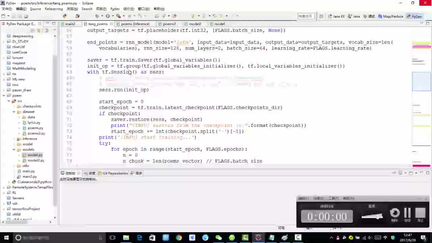Minimize the PyDev Package Explorer panel
The image size is (432, 243).
pyautogui.click(x=48, y=23)
